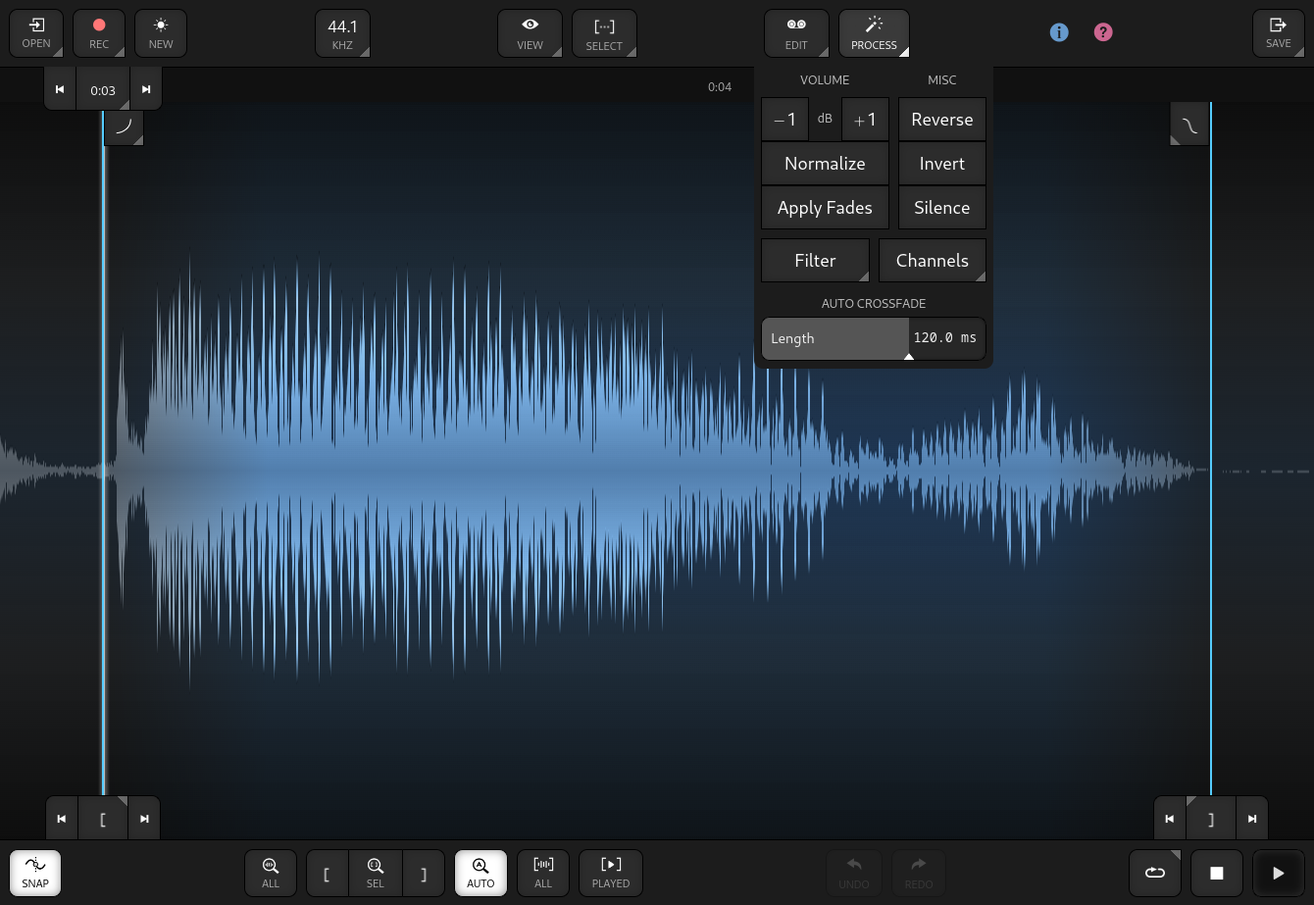Open an audio file with OPEN

pyautogui.click(x=36, y=33)
